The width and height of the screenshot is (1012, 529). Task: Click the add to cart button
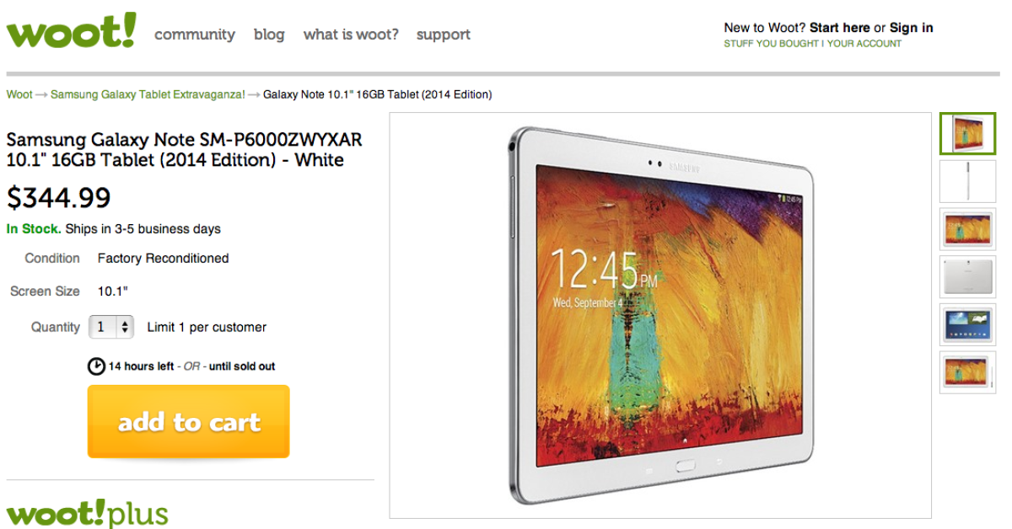pos(189,421)
